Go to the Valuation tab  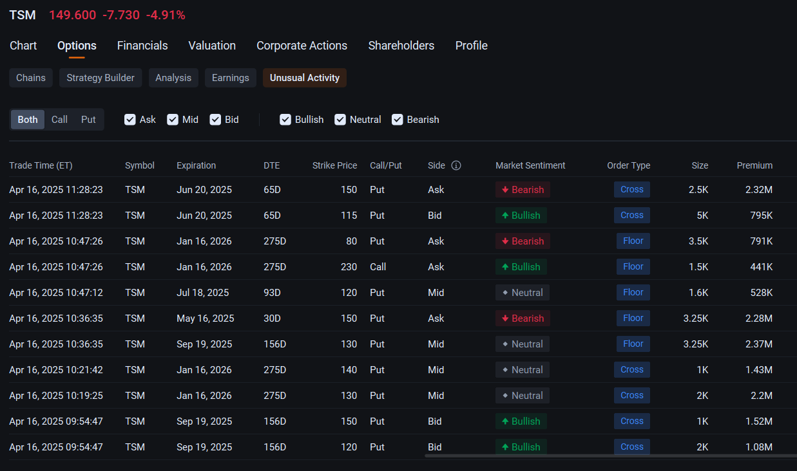(x=212, y=46)
